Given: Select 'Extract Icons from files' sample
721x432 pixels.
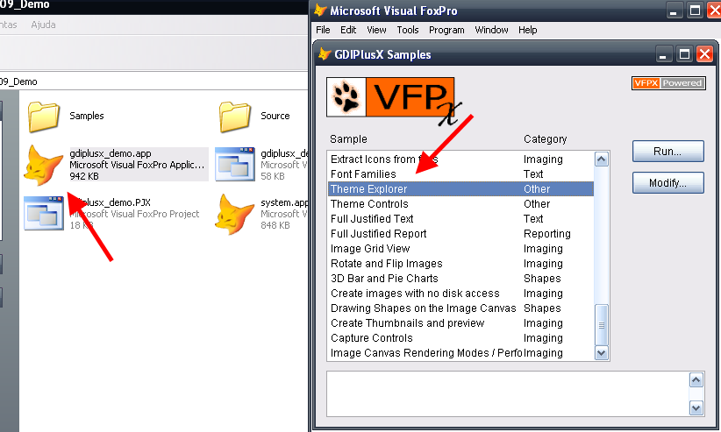Looking at the screenshot, I should click(460, 159).
